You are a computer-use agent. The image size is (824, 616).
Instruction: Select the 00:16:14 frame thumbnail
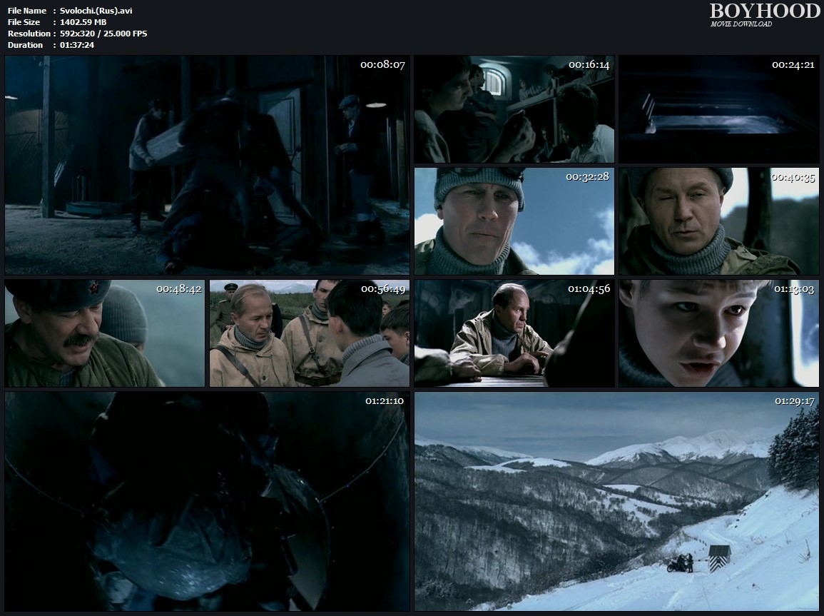pyautogui.click(x=514, y=109)
